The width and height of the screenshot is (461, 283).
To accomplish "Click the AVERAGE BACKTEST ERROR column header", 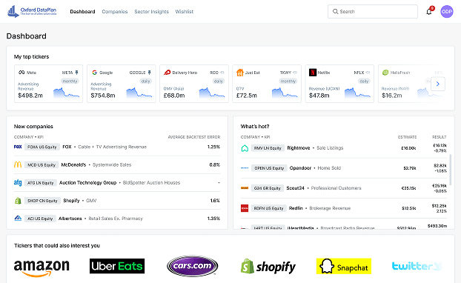I will [x=194, y=137].
